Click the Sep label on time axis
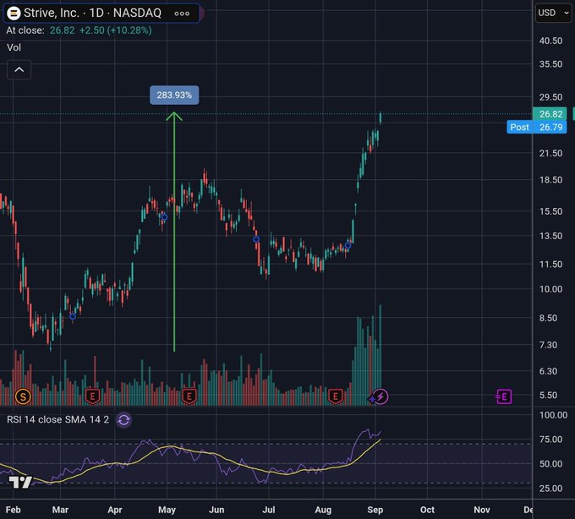This screenshot has width=575, height=519. coord(375,510)
